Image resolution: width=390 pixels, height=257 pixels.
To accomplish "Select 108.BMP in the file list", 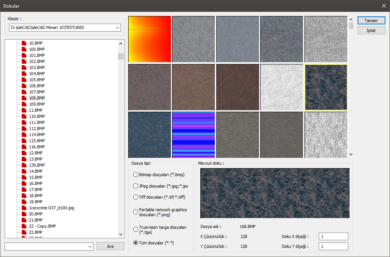I will click(x=37, y=98).
